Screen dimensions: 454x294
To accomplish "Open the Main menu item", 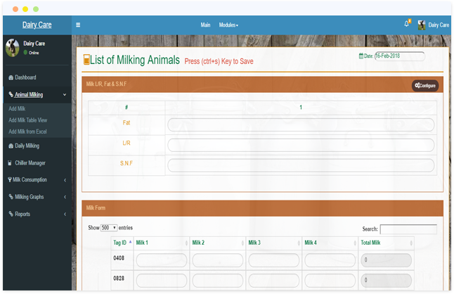I will tap(205, 25).
